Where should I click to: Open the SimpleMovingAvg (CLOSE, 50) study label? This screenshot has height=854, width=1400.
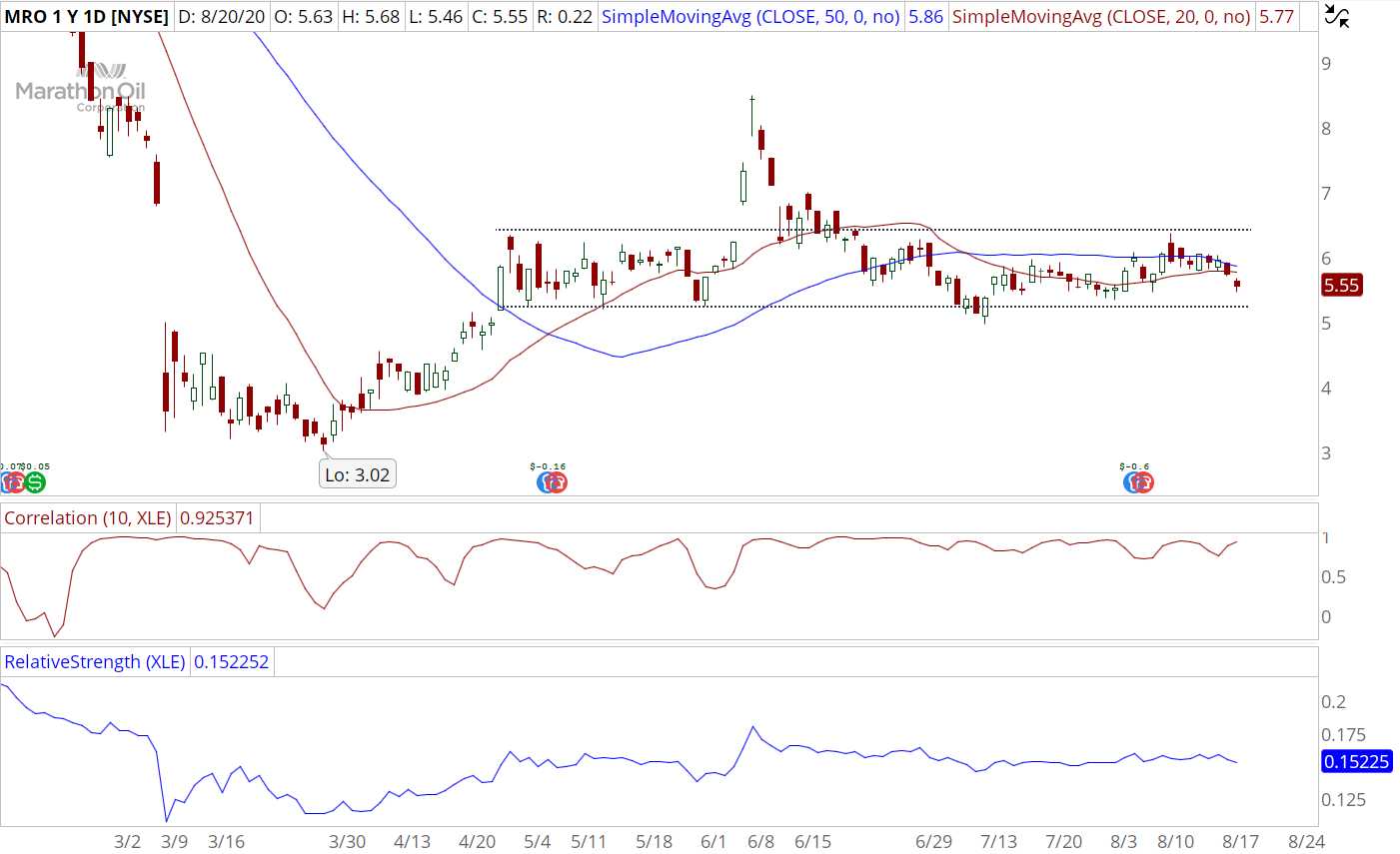click(750, 17)
